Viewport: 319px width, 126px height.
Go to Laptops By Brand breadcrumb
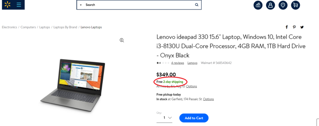65,27
